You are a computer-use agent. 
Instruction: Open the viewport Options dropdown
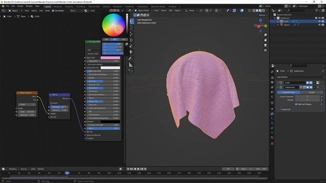click(x=263, y=15)
